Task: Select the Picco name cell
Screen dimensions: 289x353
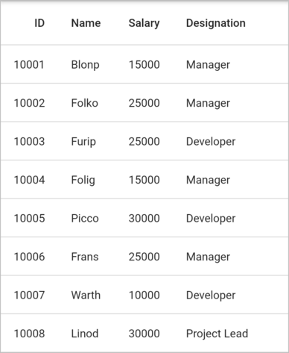Action: pyautogui.click(x=85, y=219)
